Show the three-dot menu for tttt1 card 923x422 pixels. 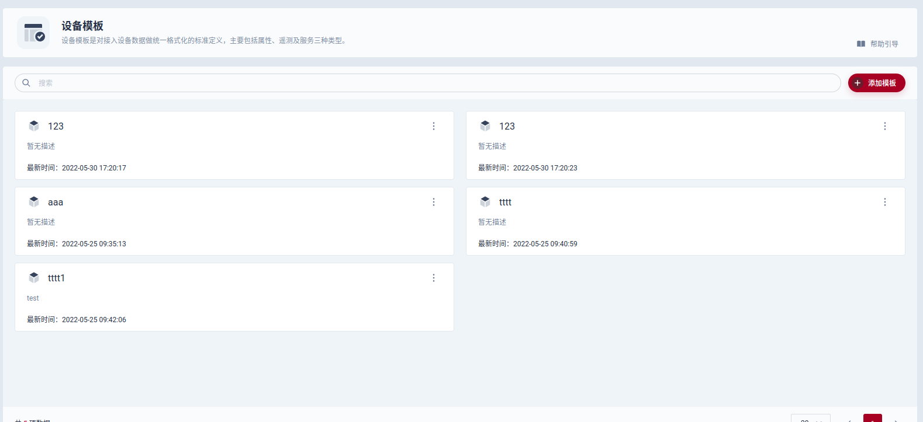pos(434,278)
